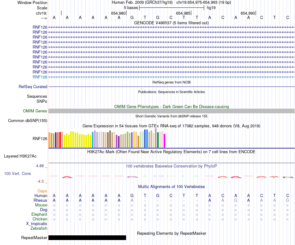The height and width of the screenshot is (245, 295).
Task: Open the 100 Vert. Cons label
Action: (17, 173)
